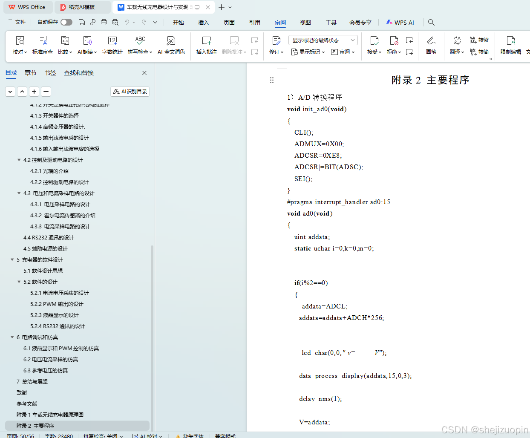Open 限制编辑 restrict editing panel
Screen dimensions: 530x438
pos(510,45)
